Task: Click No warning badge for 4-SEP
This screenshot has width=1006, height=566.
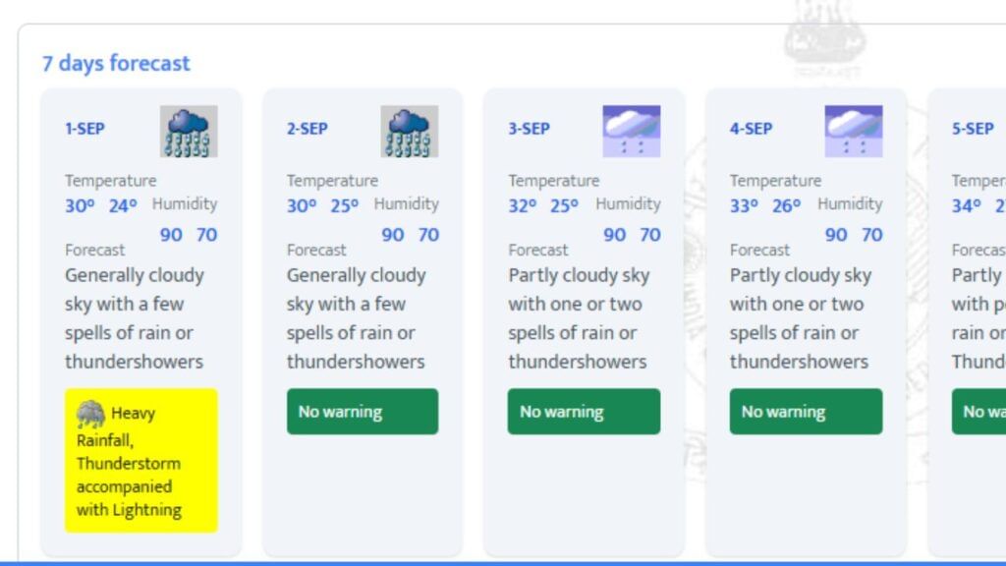Action: click(806, 412)
